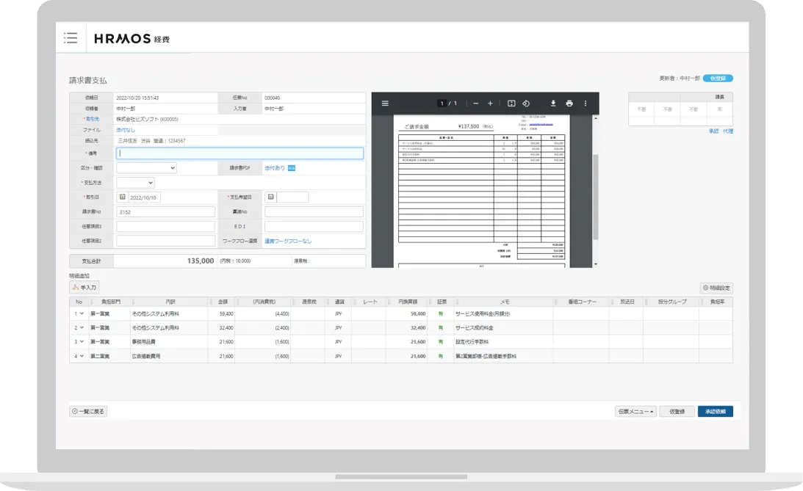Image resolution: width=803 pixels, height=491 pixels.
Task: Toggle the PDF viewer sidebar menu
Action: [384, 103]
